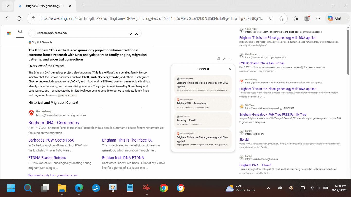Viewport: 351px width, 197px height.
Task: Open the zoom magnifier in address bar
Action: coord(271,18)
